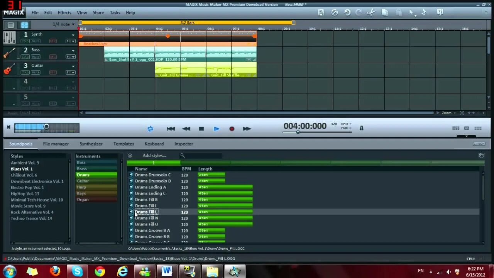Switch to grid arrangement view icon
This screenshot has height=278, width=494.
[24, 25]
